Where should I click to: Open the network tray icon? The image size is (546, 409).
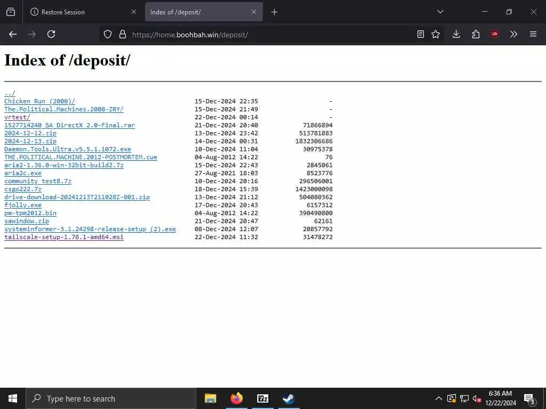[x=464, y=398]
